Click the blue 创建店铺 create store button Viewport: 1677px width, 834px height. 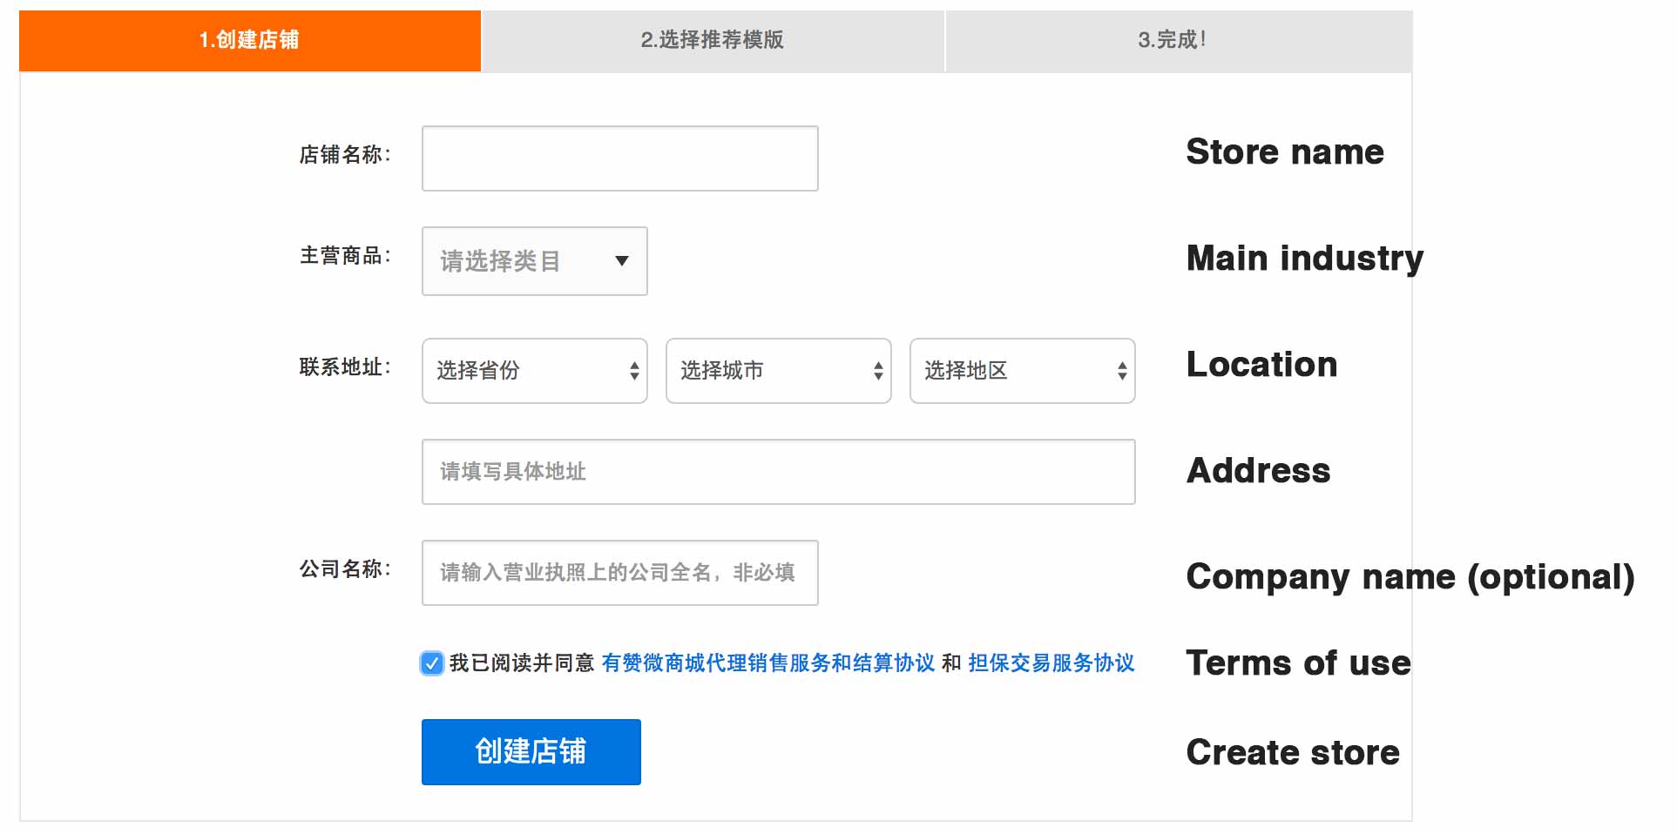click(531, 752)
